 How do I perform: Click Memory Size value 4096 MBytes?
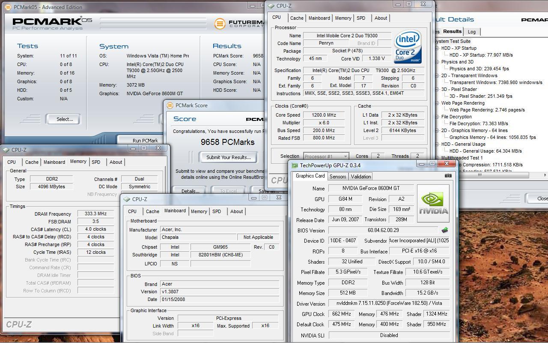[x=53, y=187]
